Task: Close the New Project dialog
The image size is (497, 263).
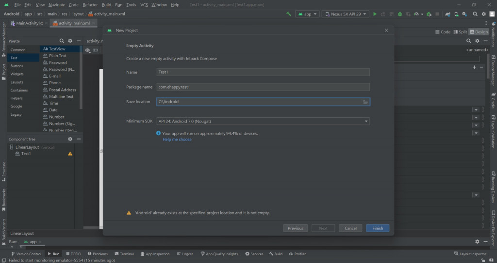Action: (386, 31)
